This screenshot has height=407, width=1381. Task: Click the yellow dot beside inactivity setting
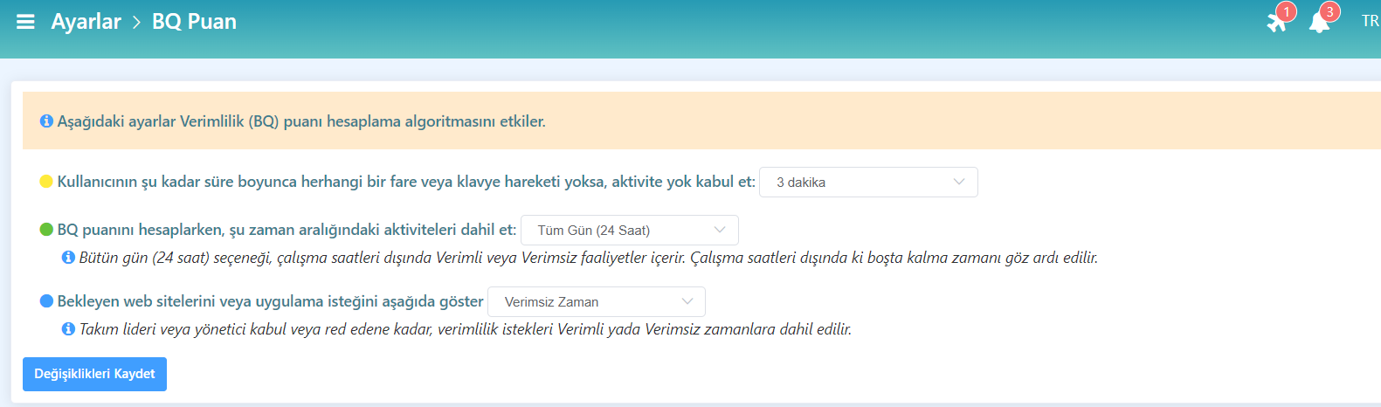pyautogui.click(x=46, y=182)
